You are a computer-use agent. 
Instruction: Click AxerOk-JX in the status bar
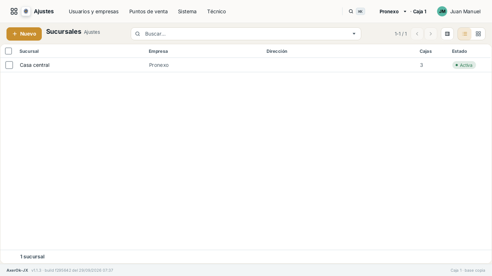pyautogui.click(x=17, y=270)
